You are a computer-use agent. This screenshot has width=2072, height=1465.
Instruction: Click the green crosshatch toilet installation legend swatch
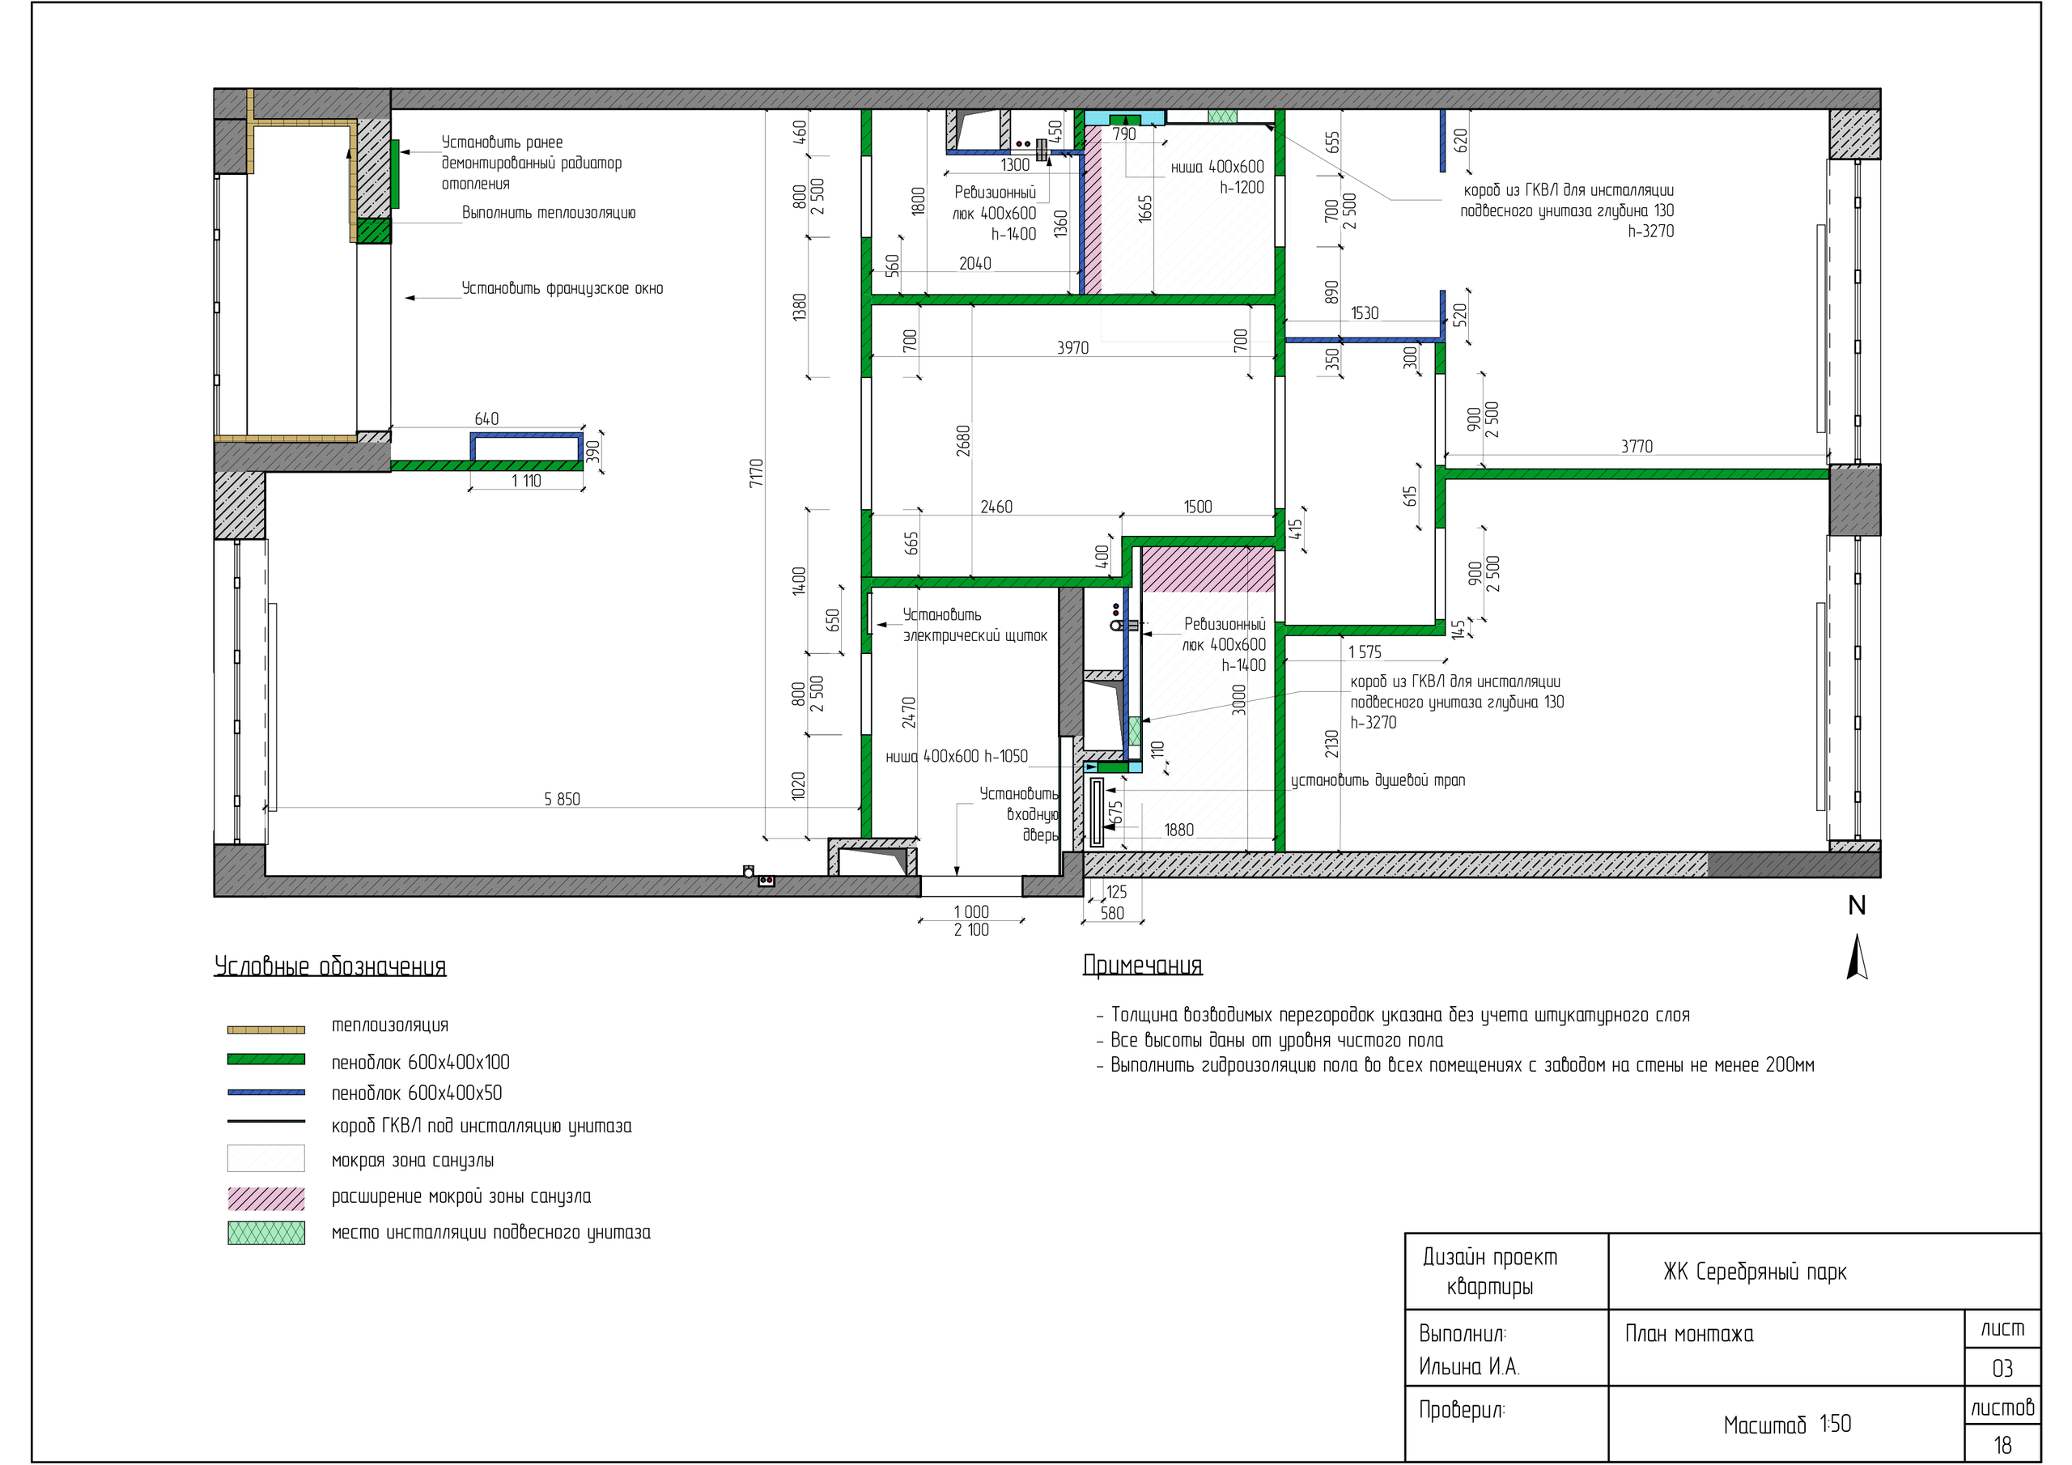pyautogui.click(x=265, y=1232)
